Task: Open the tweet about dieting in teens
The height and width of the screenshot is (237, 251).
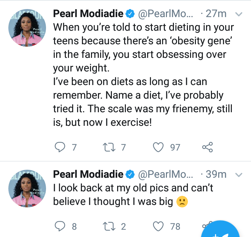Action: (x=143, y=75)
